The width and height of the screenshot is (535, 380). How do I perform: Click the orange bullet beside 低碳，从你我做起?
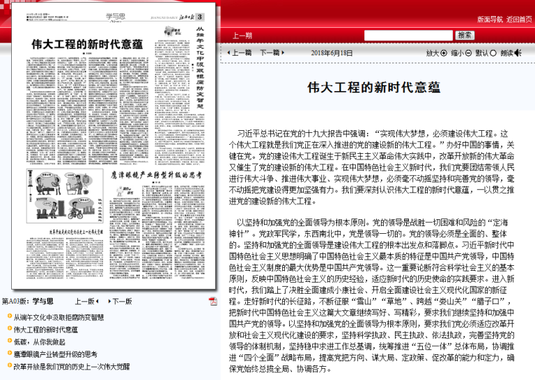(x=8, y=342)
